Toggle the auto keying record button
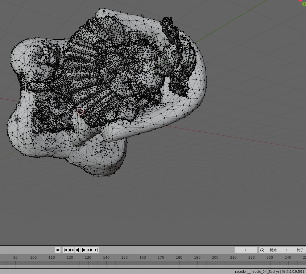Image resolution: width=306 pixels, height=274 pixels. (x=58, y=250)
